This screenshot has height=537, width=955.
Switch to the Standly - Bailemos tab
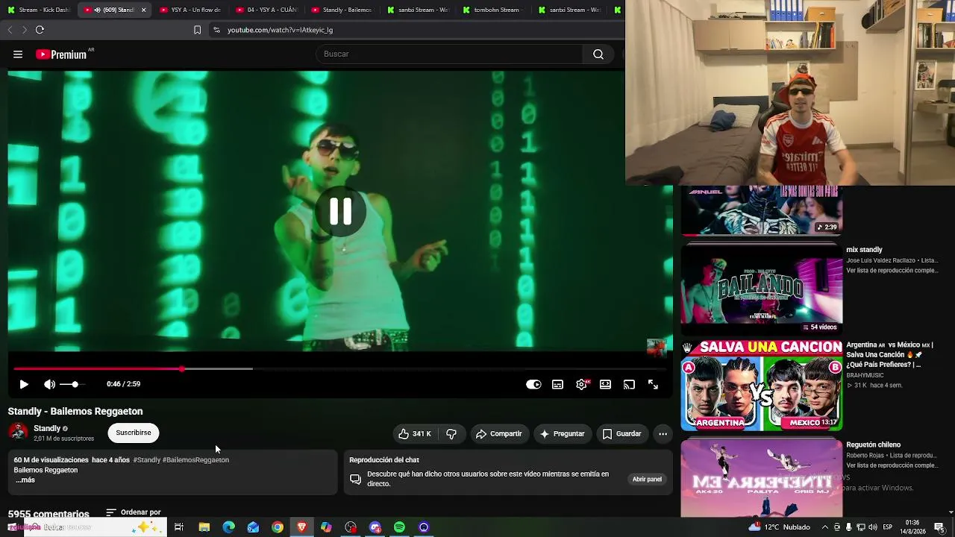[x=342, y=10]
